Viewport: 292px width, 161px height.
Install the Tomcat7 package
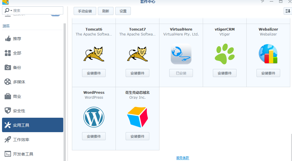point(137,73)
